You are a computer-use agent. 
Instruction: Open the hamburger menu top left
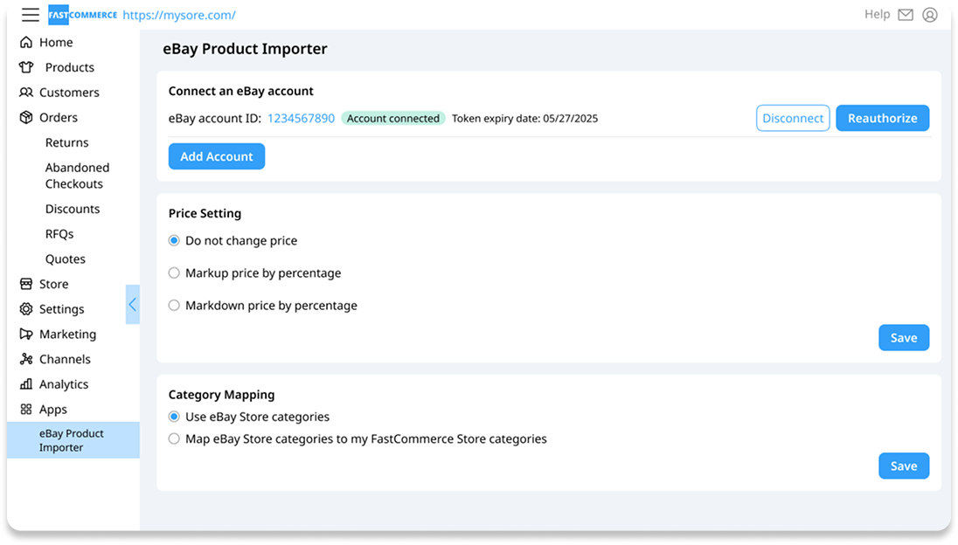pos(30,14)
